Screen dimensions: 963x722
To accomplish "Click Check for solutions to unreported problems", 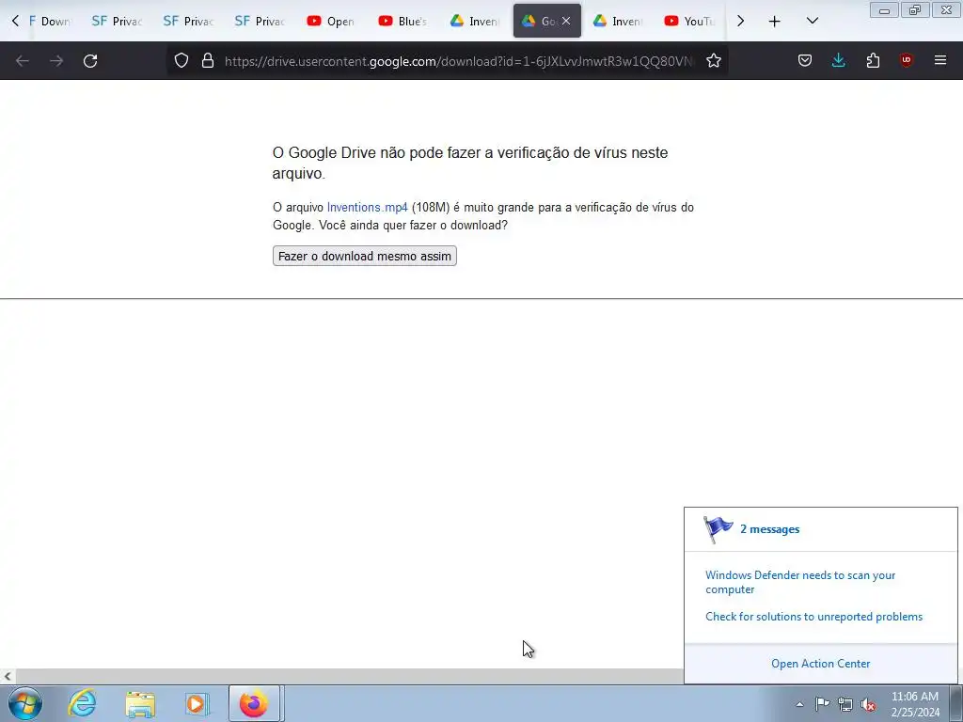I will [x=813, y=617].
